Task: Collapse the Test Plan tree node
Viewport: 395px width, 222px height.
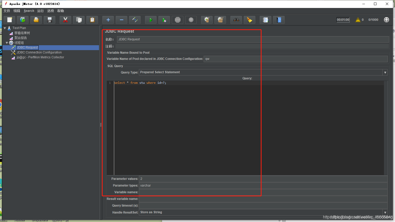Action: pyautogui.click(x=5, y=28)
